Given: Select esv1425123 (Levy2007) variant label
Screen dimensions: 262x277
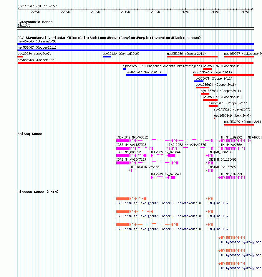Looking at the screenshot, I should pyautogui.click(x=232, y=109).
